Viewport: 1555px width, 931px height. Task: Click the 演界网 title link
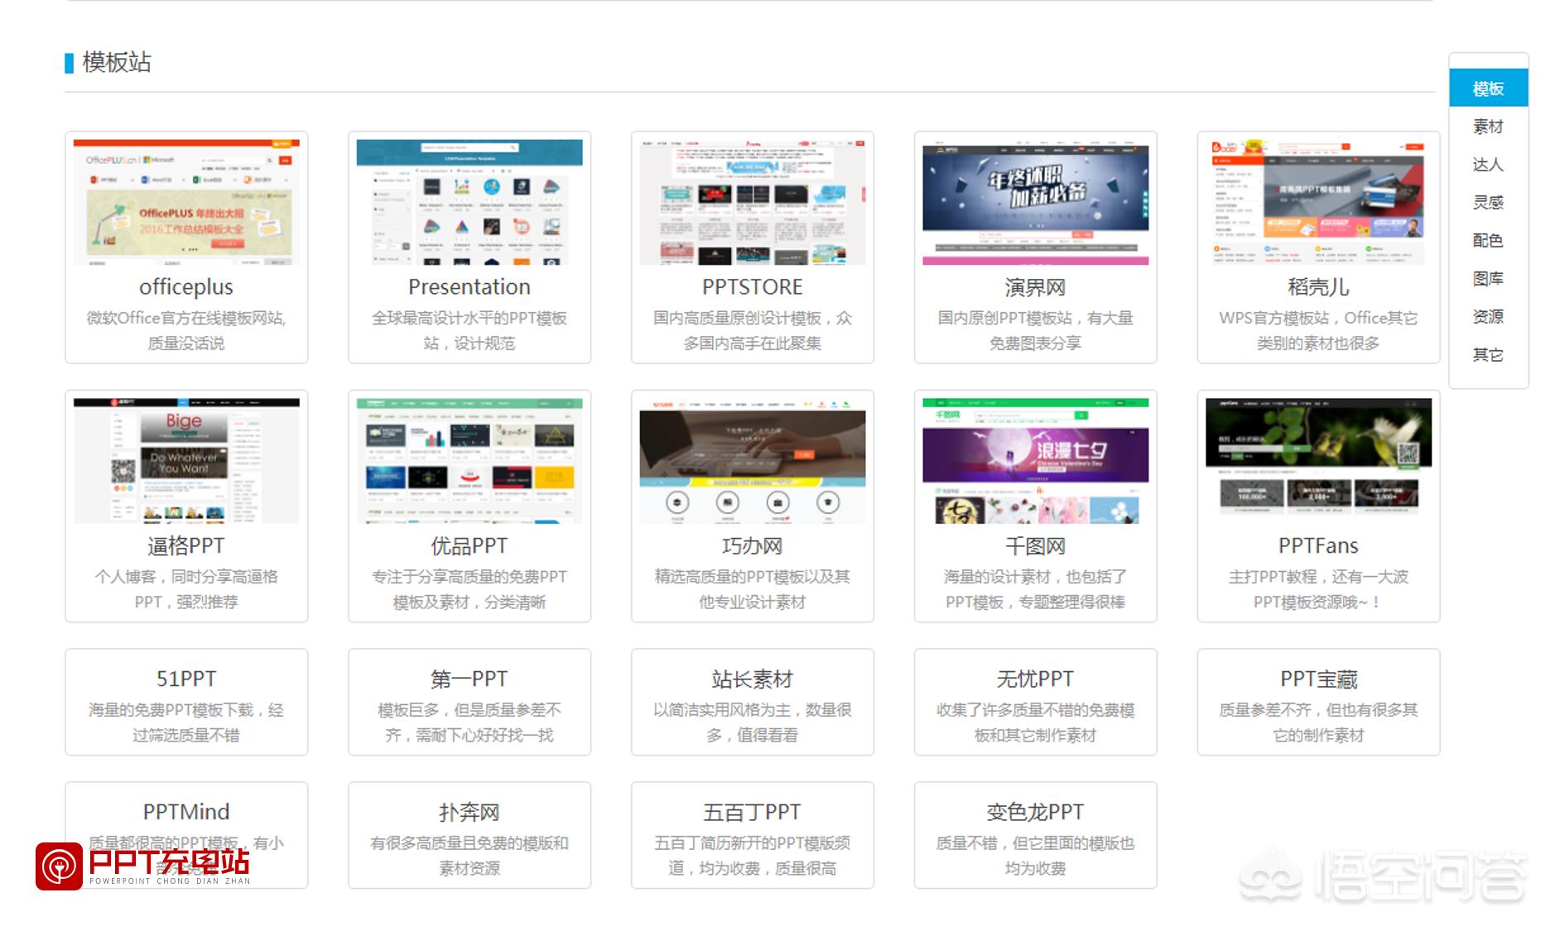pyautogui.click(x=1036, y=287)
